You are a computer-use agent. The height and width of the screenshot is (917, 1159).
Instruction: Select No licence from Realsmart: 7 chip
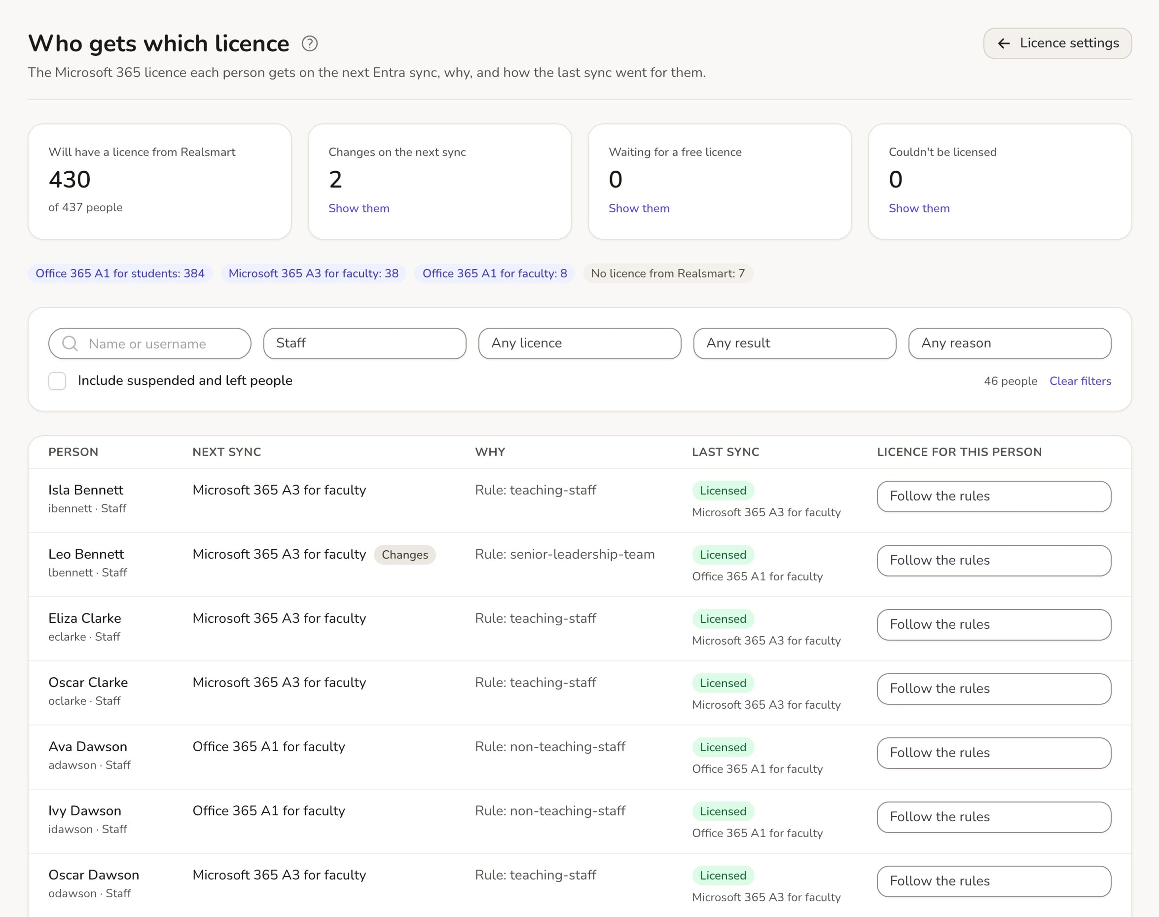coord(668,273)
